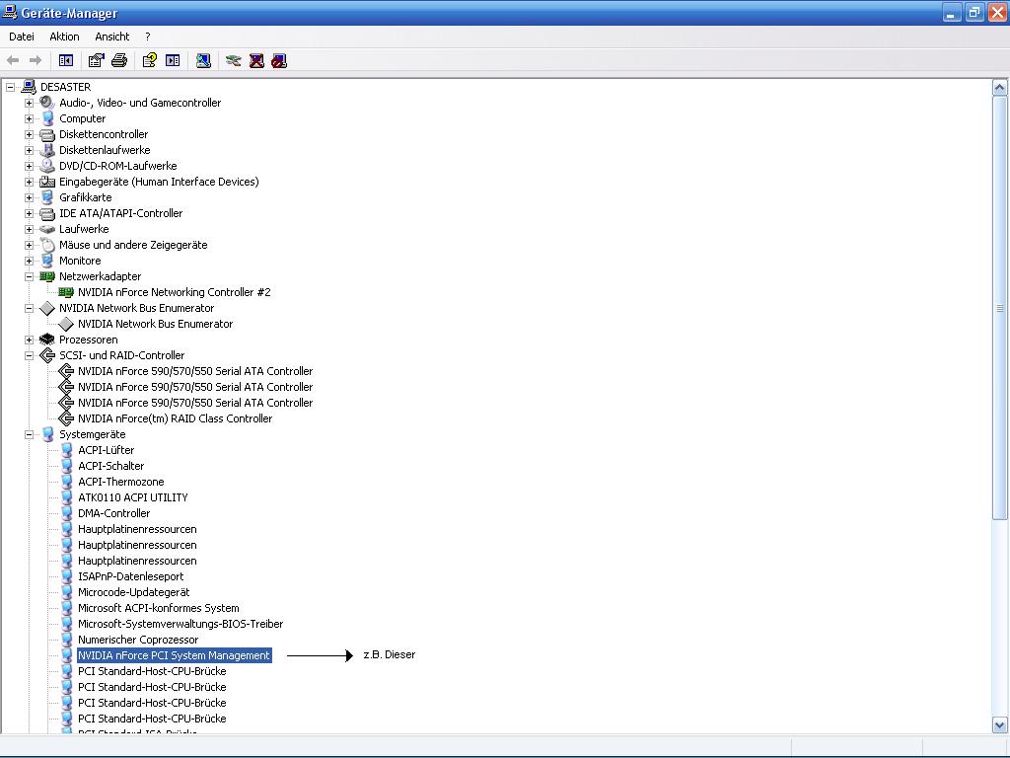The height and width of the screenshot is (758, 1010).
Task: Select ATK0110 ACPI UTILITY device
Action: pyautogui.click(x=133, y=497)
